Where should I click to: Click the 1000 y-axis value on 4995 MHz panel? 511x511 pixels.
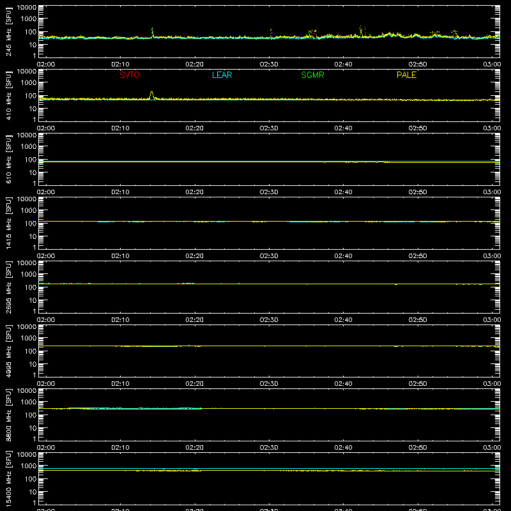[29, 339]
